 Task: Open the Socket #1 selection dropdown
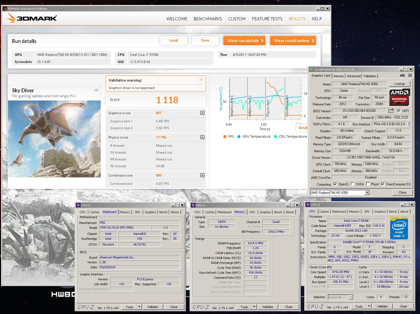[351, 297]
